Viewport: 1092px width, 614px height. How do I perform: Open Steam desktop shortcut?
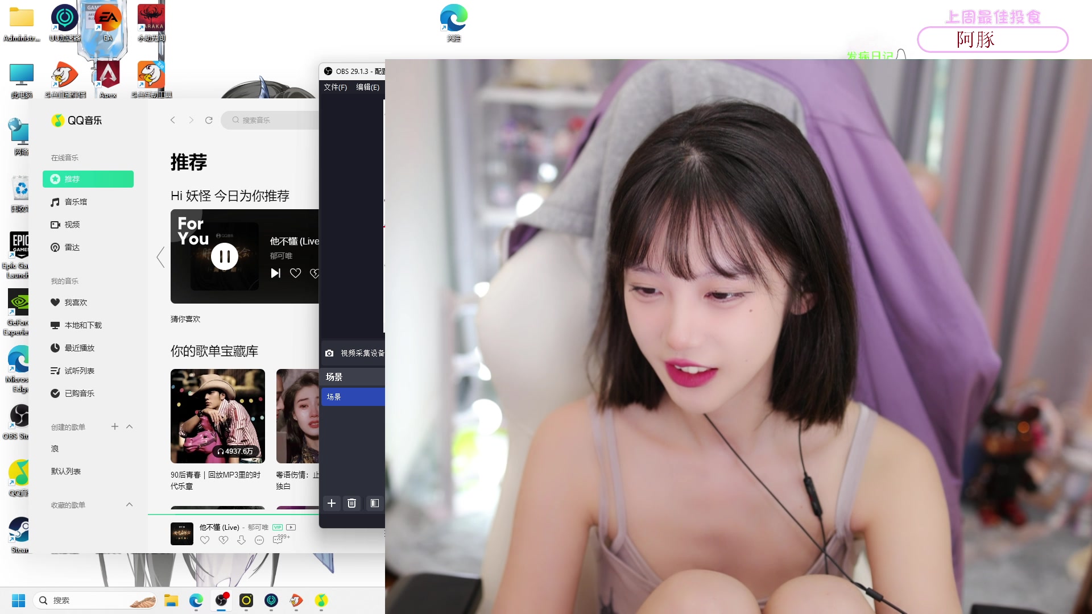click(x=19, y=534)
